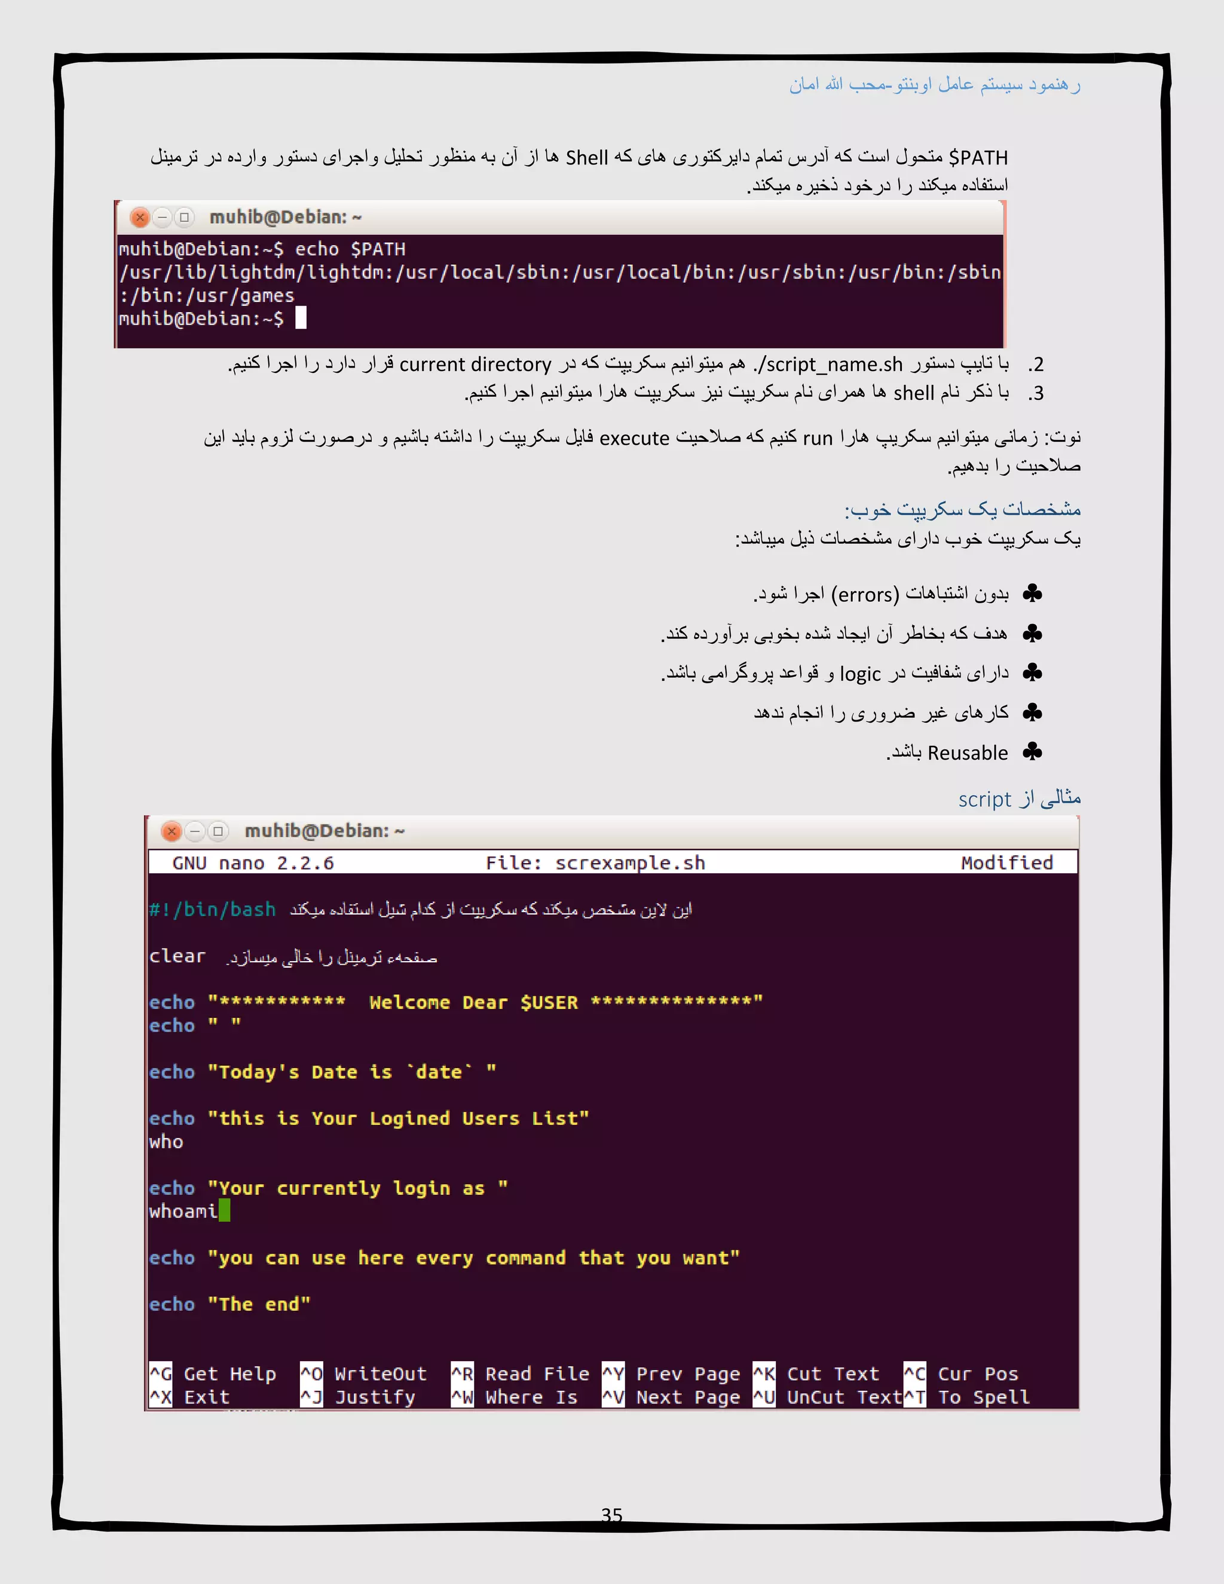The image size is (1224, 1584).
Task: Click the ^V Next Page shortcut
Action: click(x=671, y=1397)
